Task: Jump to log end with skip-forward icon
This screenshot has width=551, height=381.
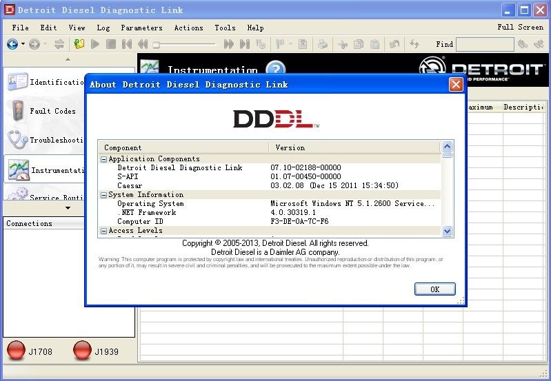Action: point(245,44)
